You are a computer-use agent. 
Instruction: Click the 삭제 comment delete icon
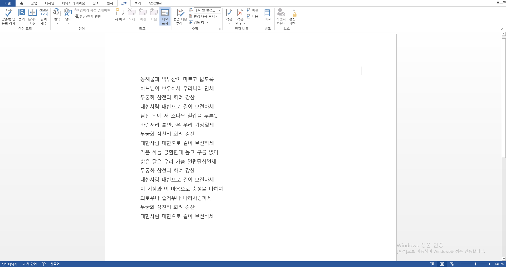[x=132, y=12]
